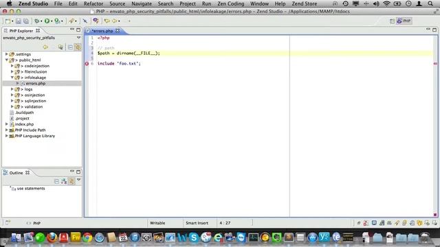Select index.php in the explorer tree

[x=24, y=124]
